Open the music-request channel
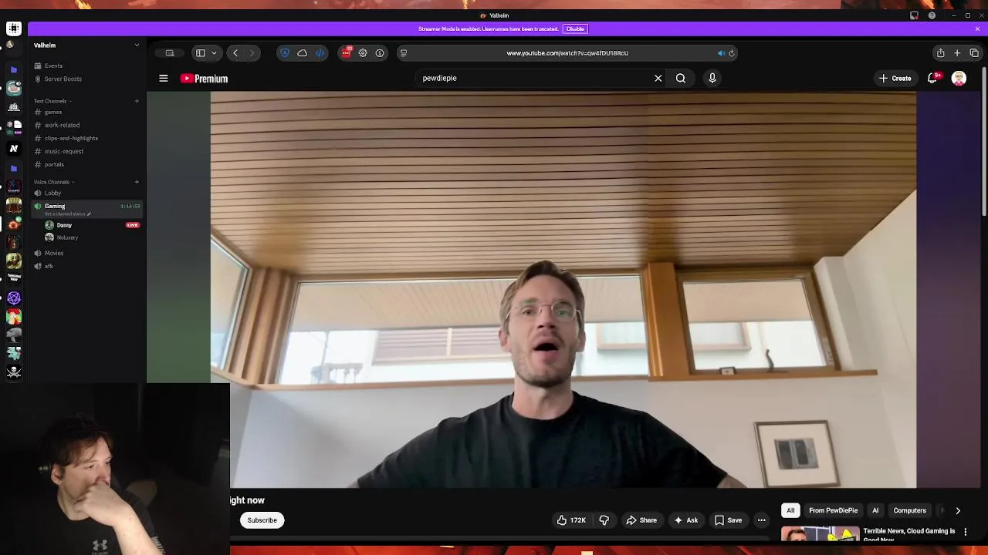The height and width of the screenshot is (555, 988). pos(64,151)
